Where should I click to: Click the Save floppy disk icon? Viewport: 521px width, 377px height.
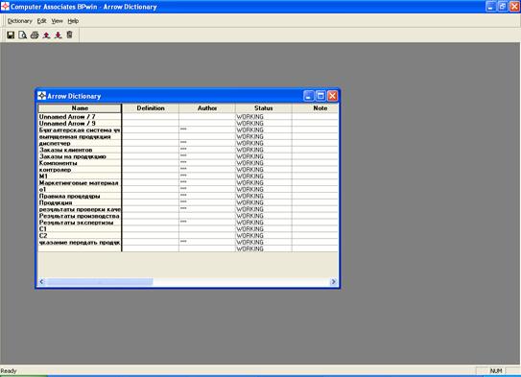pyautogui.click(x=11, y=35)
